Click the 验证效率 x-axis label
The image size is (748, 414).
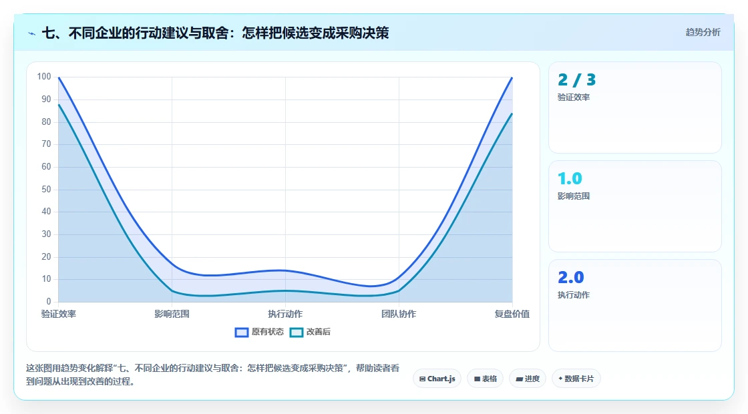tap(59, 314)
